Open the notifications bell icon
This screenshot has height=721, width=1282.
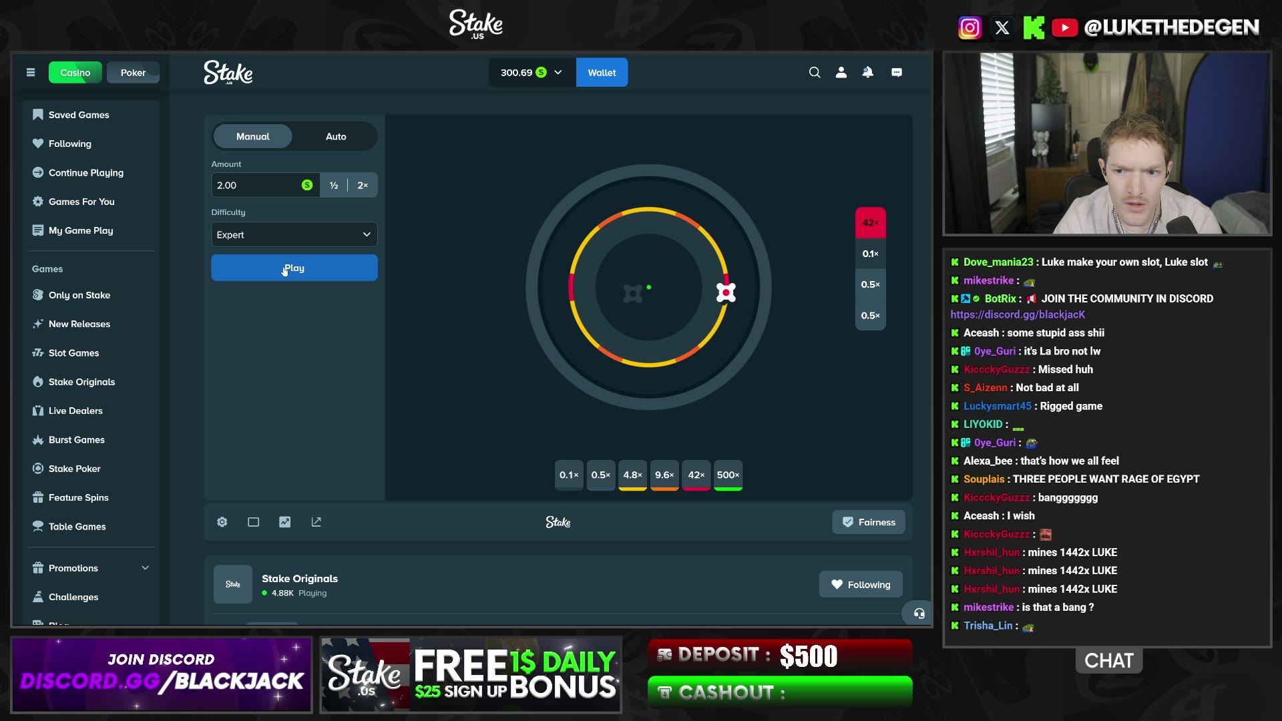[x=868, y=73]
